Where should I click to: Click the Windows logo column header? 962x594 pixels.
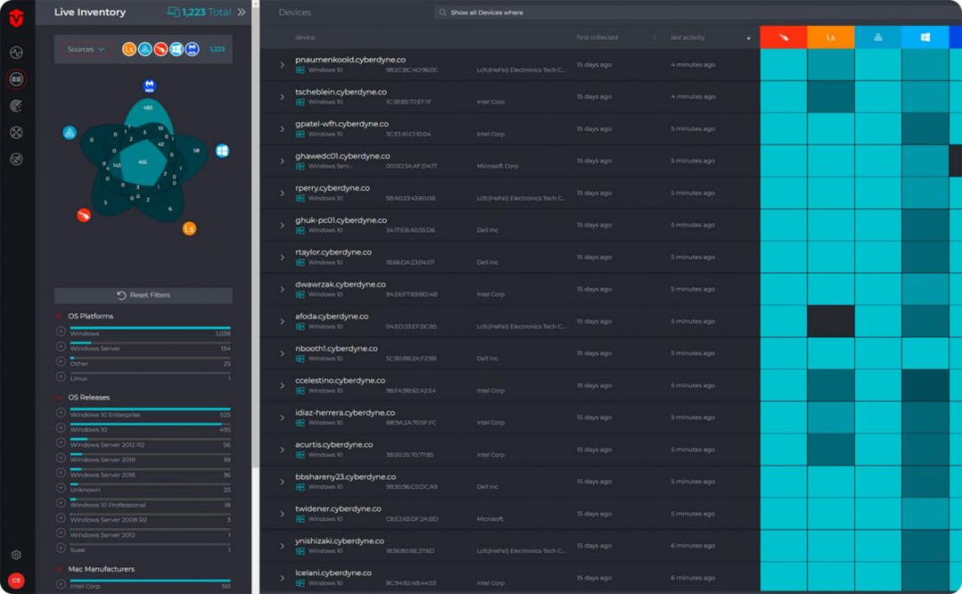[925, 37]
